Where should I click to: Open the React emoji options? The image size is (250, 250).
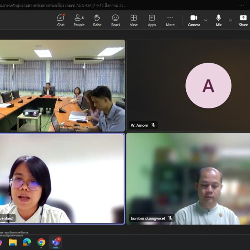[x=115, y=20]
